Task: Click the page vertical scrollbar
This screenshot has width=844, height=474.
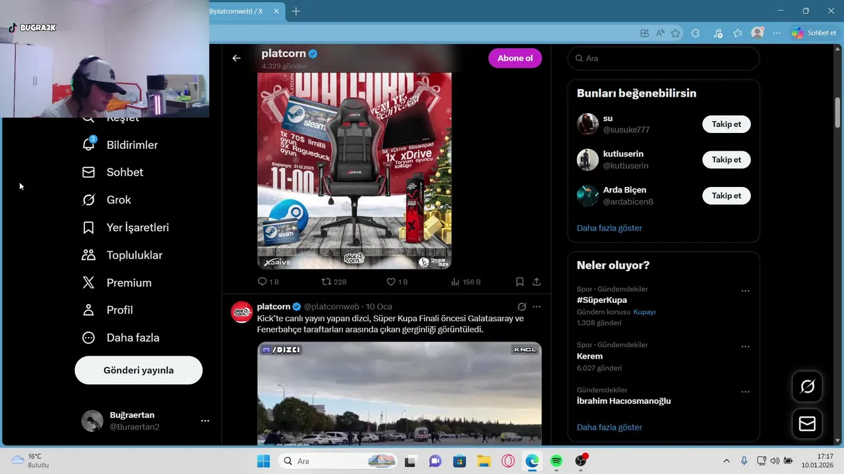Action: pos(838,112)
